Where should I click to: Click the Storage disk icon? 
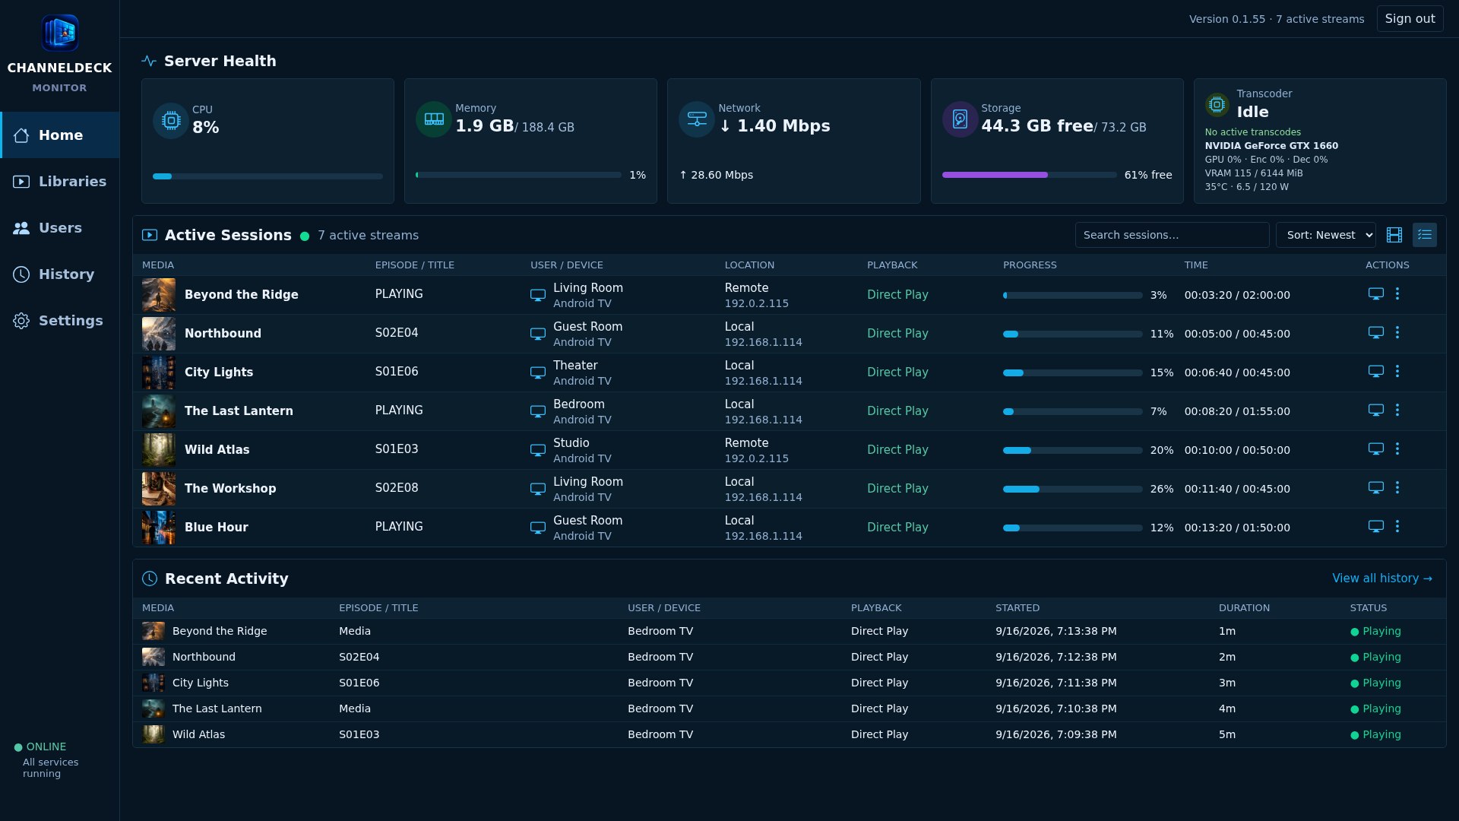click(x=961, y=119)
